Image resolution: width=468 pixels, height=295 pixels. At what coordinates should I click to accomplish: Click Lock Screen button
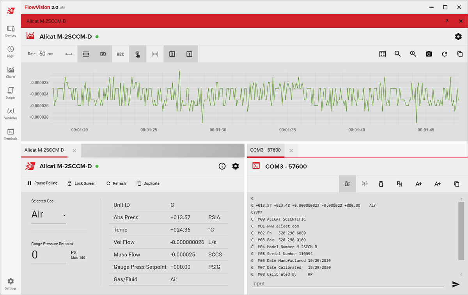tap(81, 183)
